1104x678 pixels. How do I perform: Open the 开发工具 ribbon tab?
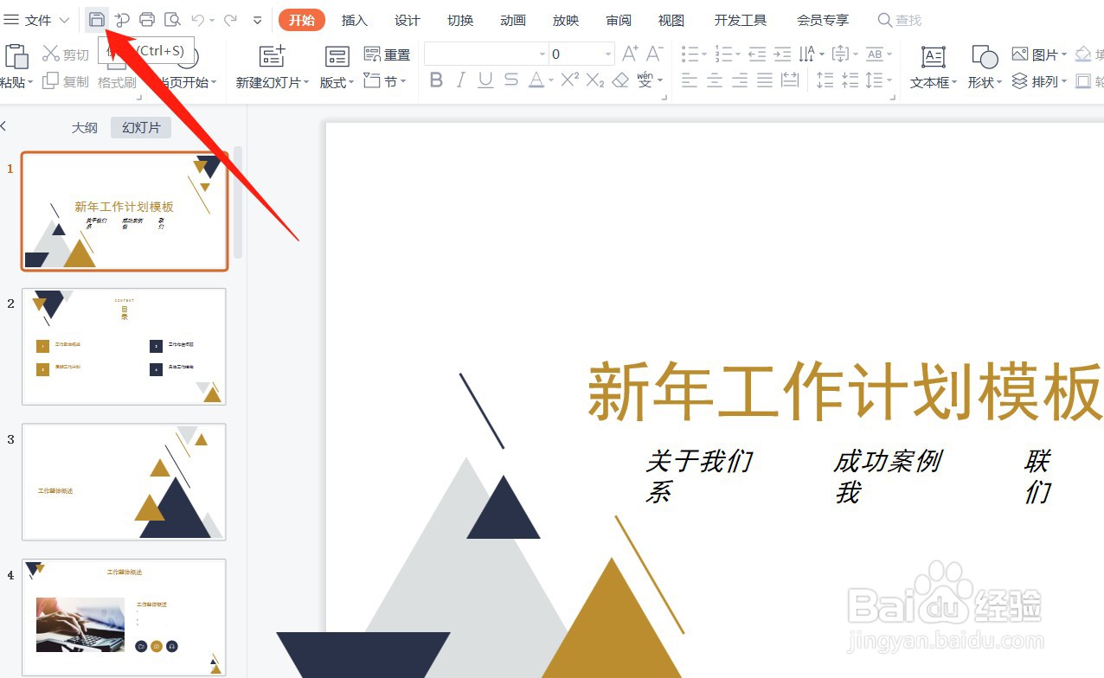[x=741, y=20]
